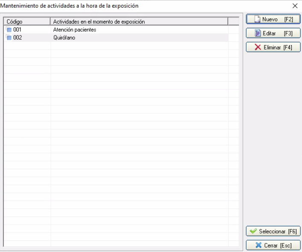Click the Actividades en el momento de exposición header

(139, 22)
